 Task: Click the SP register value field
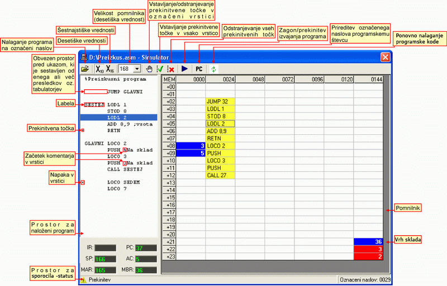(105, 259)
